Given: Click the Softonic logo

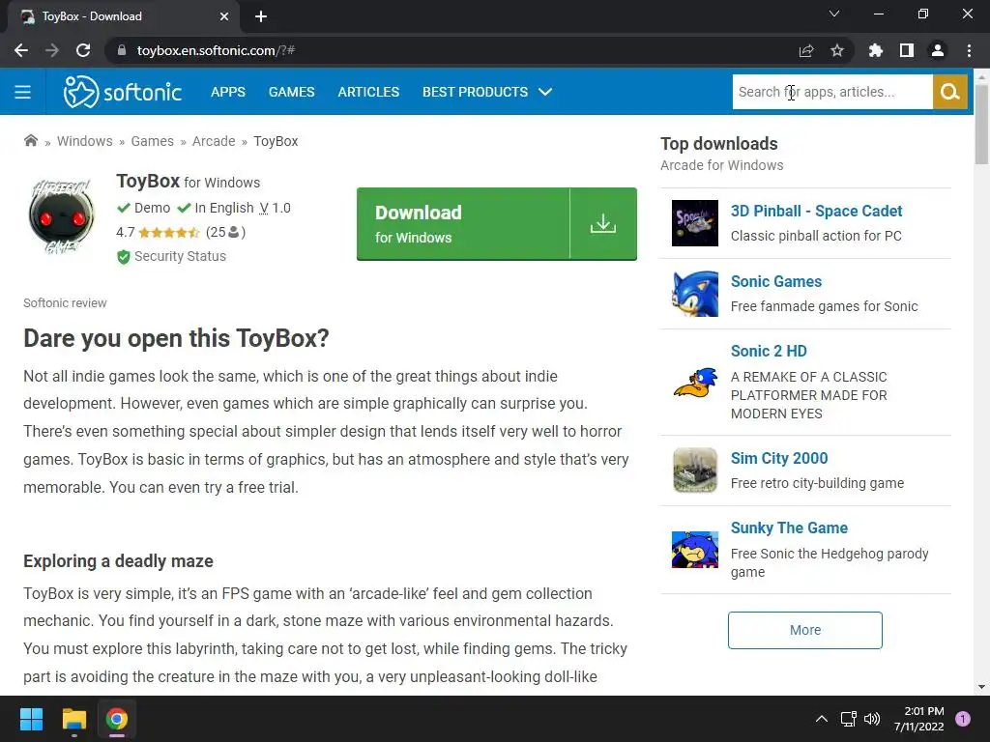Looking at the screenshot, I should (x=123, y=92).
